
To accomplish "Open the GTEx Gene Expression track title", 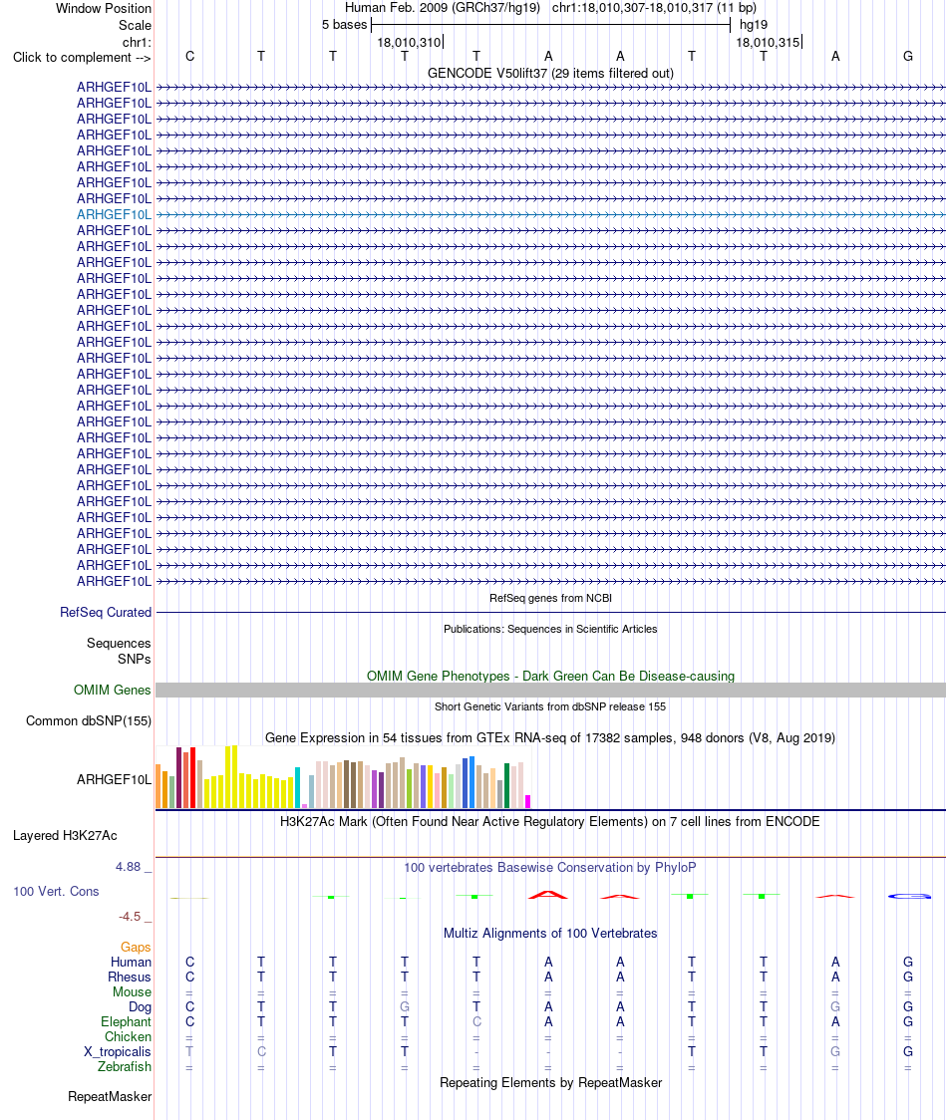I will click(x=550, y=737).
